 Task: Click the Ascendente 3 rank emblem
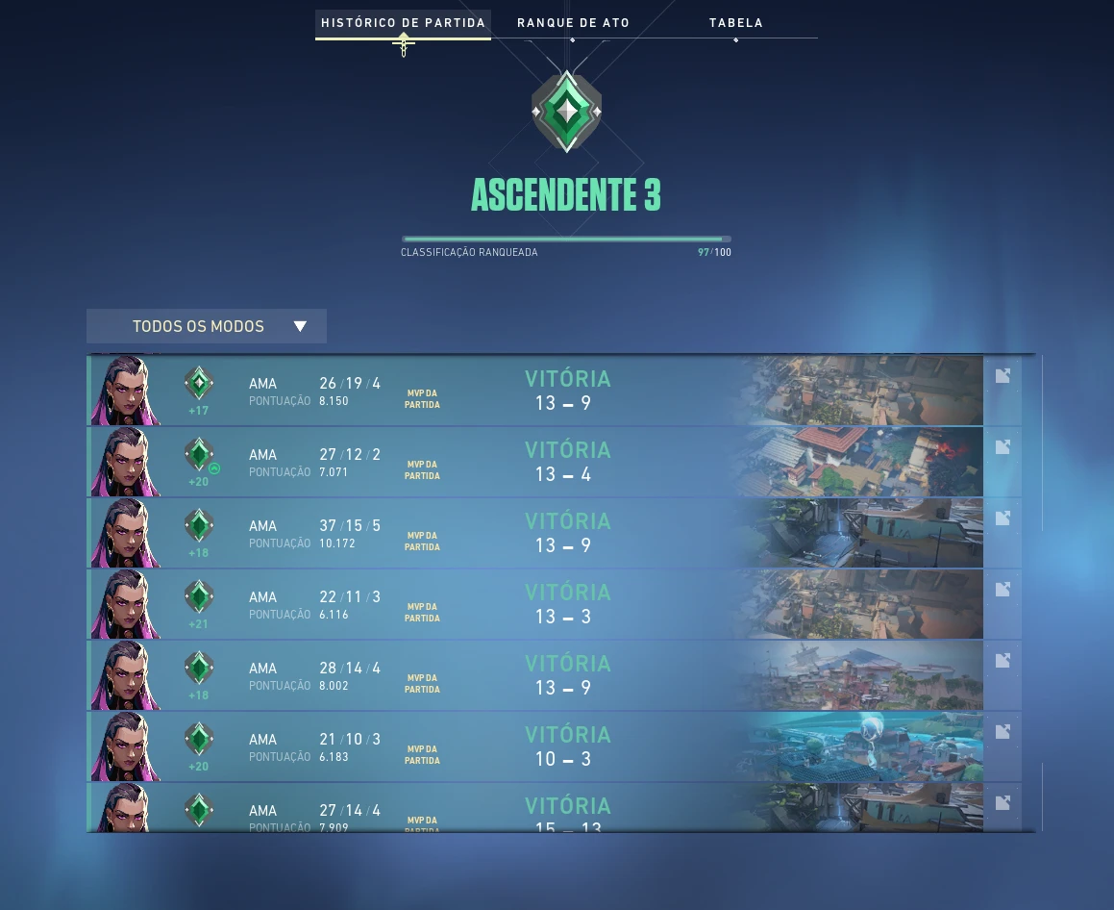pyautogui.click(x=567, y=112)
